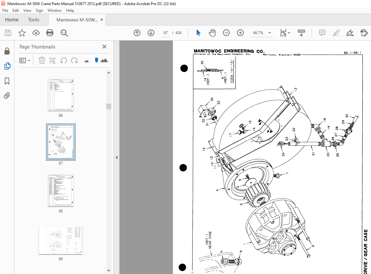Zoom in using the plus icon
Viewport: 371px width, 274px height.
240,33
